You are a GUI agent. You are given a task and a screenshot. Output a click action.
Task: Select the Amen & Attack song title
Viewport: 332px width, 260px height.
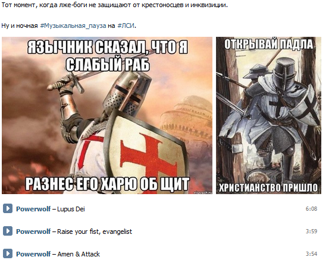point(79,254)
